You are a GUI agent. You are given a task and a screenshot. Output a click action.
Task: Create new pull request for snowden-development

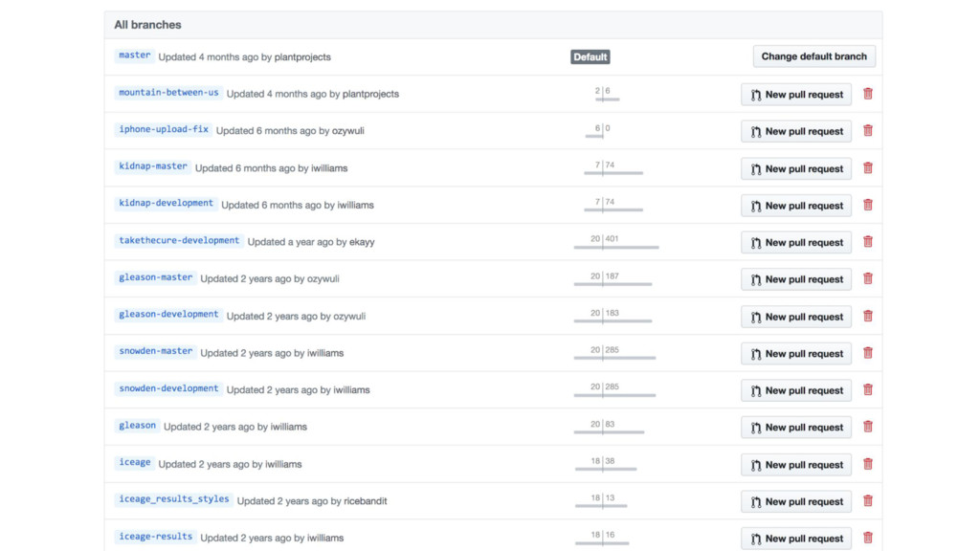pos(796,390)
